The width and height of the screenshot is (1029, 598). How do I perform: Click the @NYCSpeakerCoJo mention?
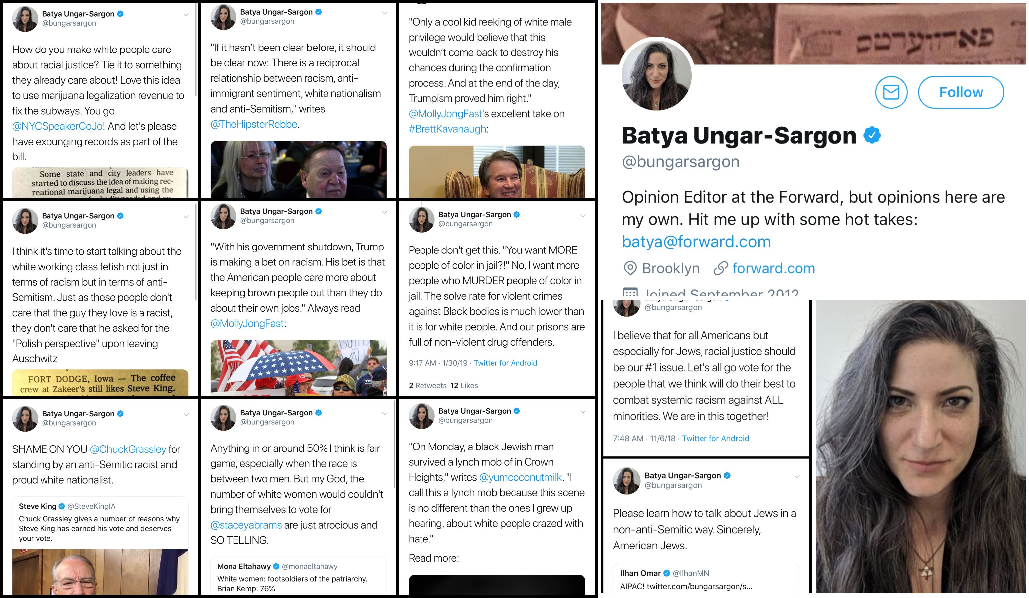click(x=57, y=126)
